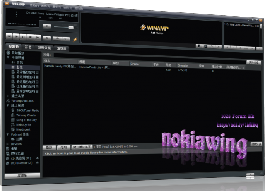
Task: Expand the Devices tree node
Action: pos(7,144)
